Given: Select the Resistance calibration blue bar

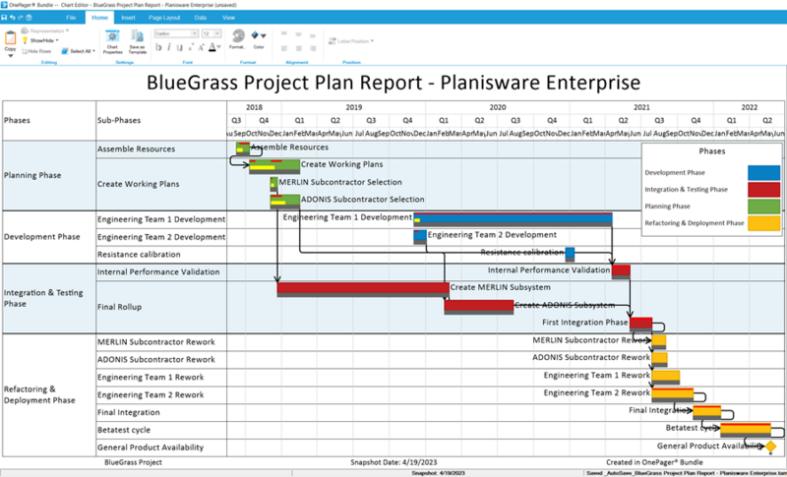Looking at the screenshot, I should (570, 254).
